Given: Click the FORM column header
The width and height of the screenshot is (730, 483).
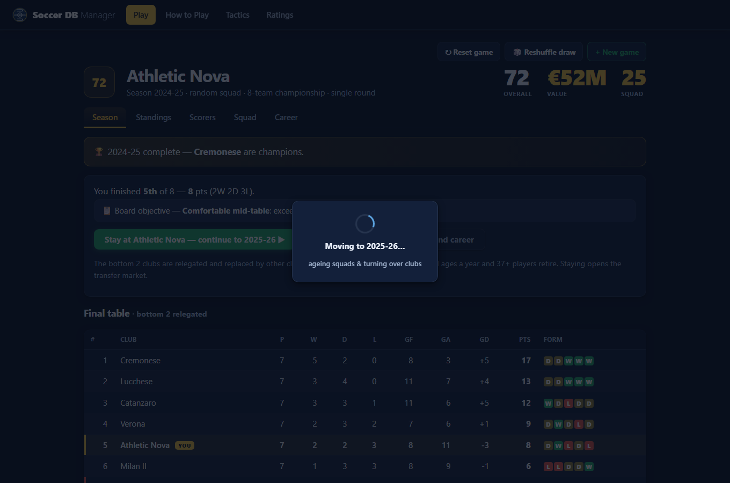Looking at the screenshot, I should click(553, 340).
